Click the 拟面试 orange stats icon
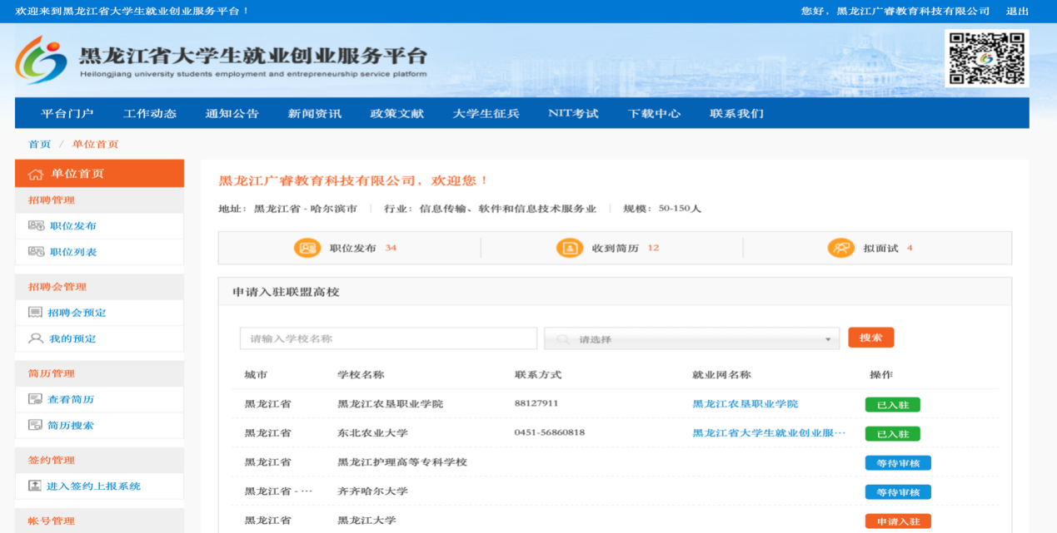The image size is (1057, 533). 840,248
